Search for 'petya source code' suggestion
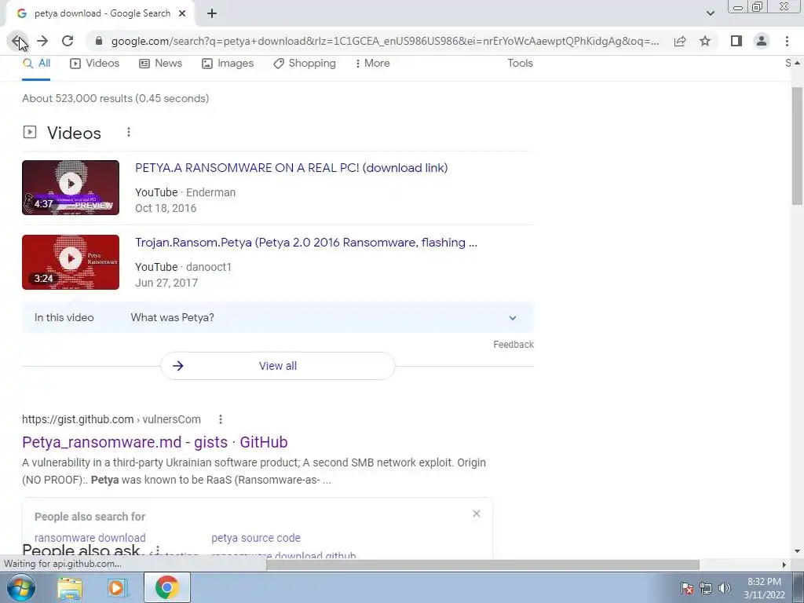Screen dimensions: 804x603 pos(256,538)
